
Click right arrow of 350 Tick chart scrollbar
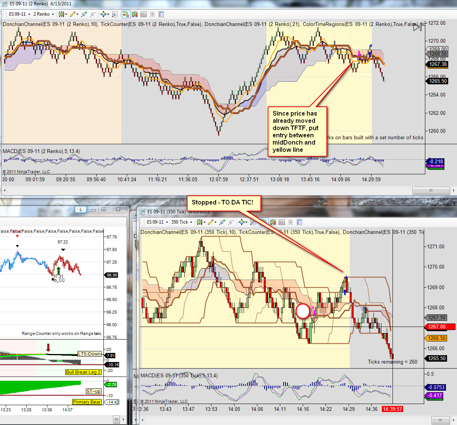(454, 420)
